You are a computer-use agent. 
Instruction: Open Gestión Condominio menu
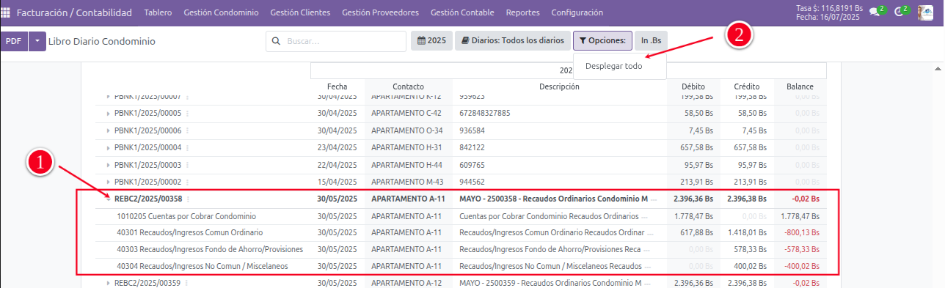click(221, 12)
